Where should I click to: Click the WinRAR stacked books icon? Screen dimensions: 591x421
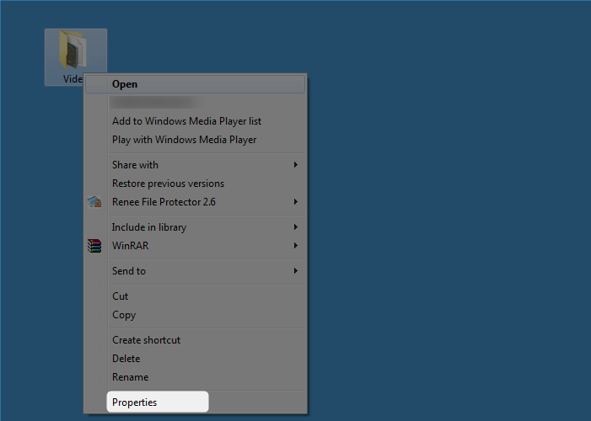(94, 246)
